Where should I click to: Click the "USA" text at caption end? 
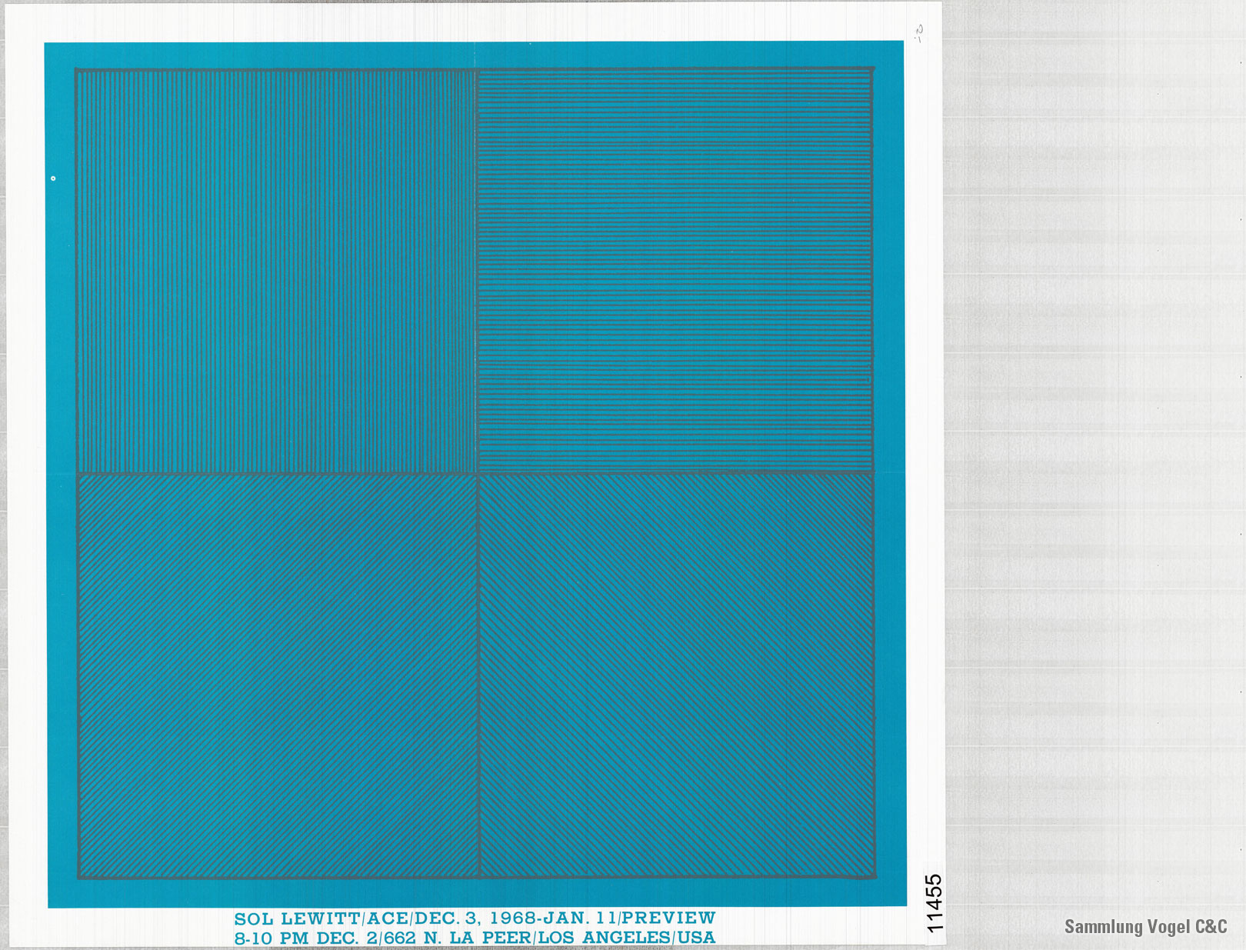696,938
